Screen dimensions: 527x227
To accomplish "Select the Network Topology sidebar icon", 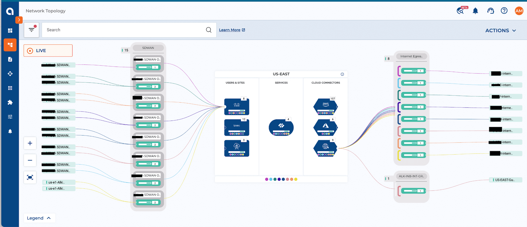I will tap(10, 45).
